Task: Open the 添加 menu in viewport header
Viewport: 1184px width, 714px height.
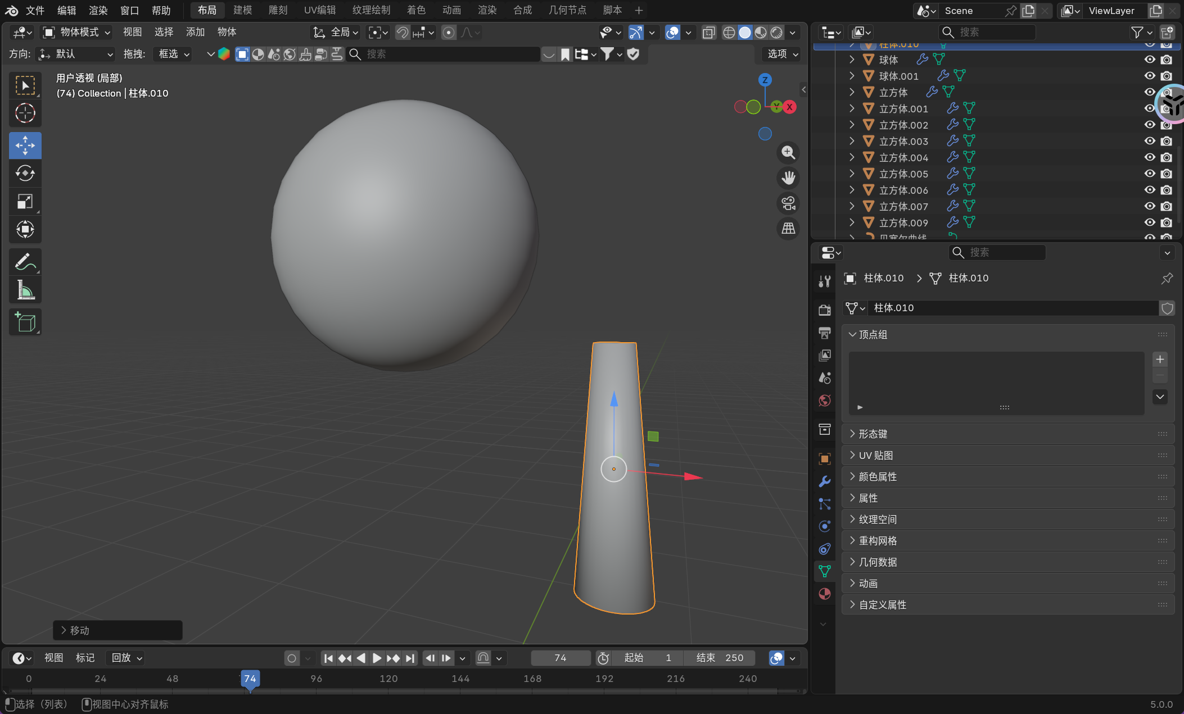Action: 195,33
